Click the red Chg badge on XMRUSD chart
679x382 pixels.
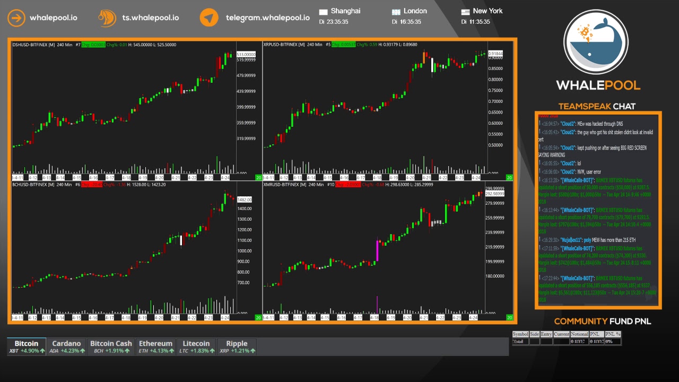click(x=347, y=185)
